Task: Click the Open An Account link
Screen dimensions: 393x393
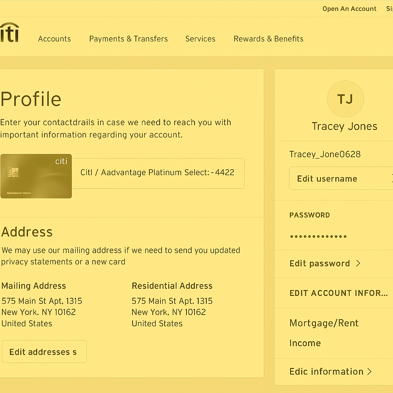Action: coord(349,9)
